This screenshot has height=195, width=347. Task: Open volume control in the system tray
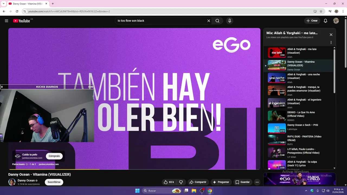(328, 191)
